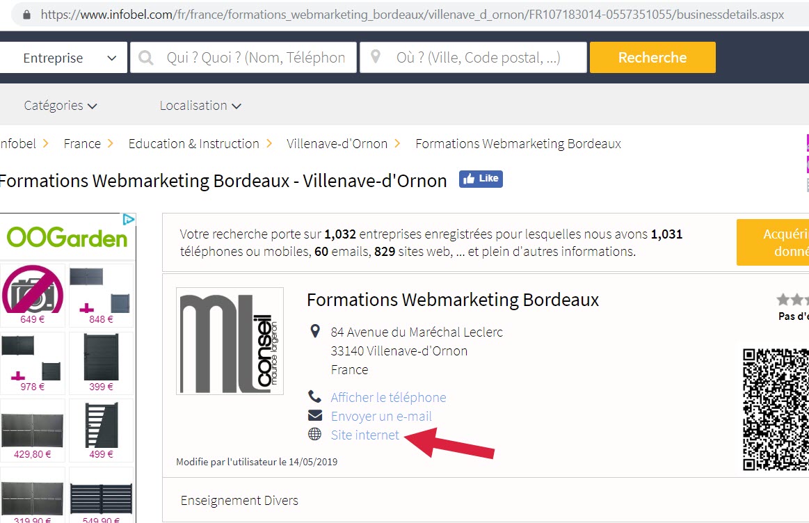The height and width of the screenshot is (523, 809).
Task: Click the OOGarden ad logo
Action: [x=67, y=238]
